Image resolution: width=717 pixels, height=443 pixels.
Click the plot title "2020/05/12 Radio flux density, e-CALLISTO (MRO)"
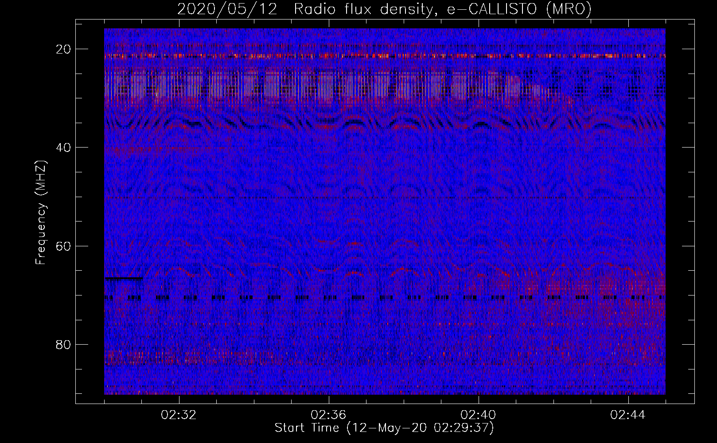[384, 9]
